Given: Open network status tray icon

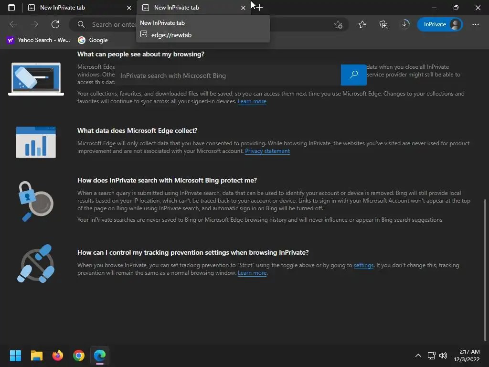Looking at the screenshot, I should [432, 356].
